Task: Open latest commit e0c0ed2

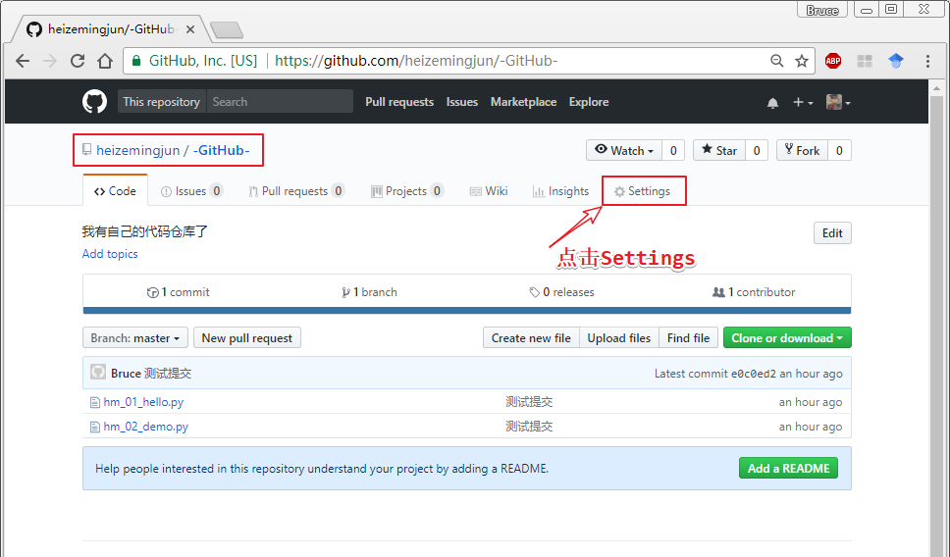Action: (753, 374)
